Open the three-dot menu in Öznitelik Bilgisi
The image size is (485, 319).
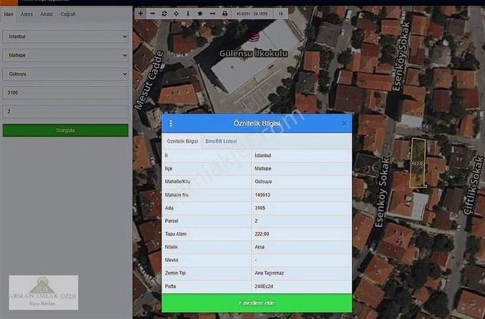coord(171,124)
